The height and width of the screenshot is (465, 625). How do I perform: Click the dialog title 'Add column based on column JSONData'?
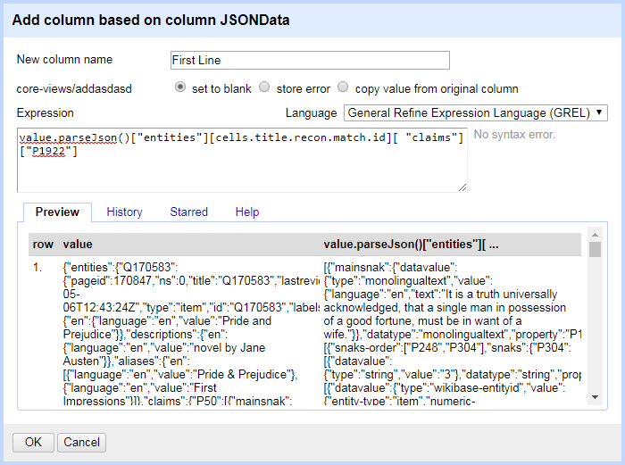151,20
